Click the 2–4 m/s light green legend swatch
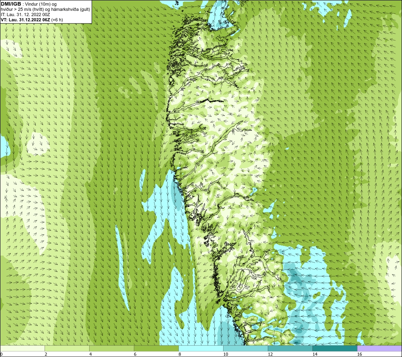 coord(67,348)
